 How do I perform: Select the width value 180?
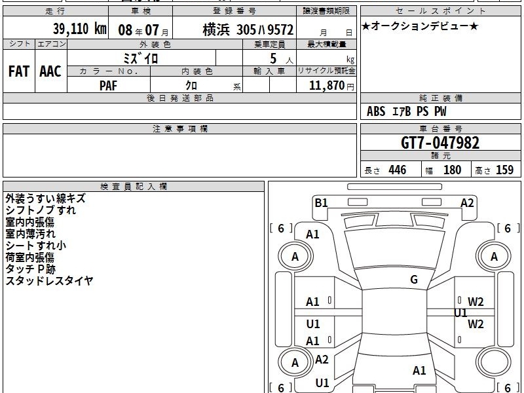pos(452,170)
